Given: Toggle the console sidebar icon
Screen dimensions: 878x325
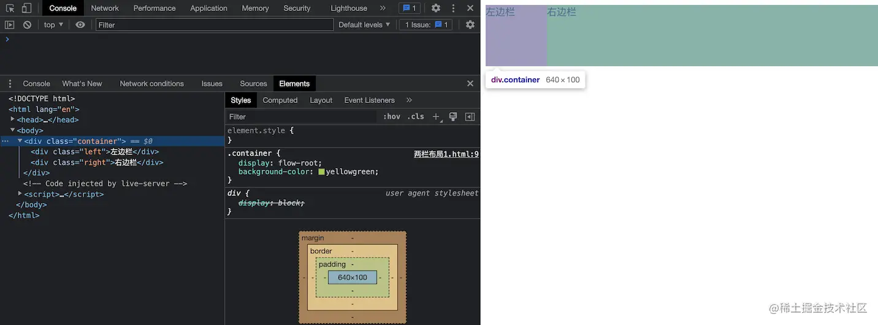Looking at the screenshot, I should [x=9, y=25].
